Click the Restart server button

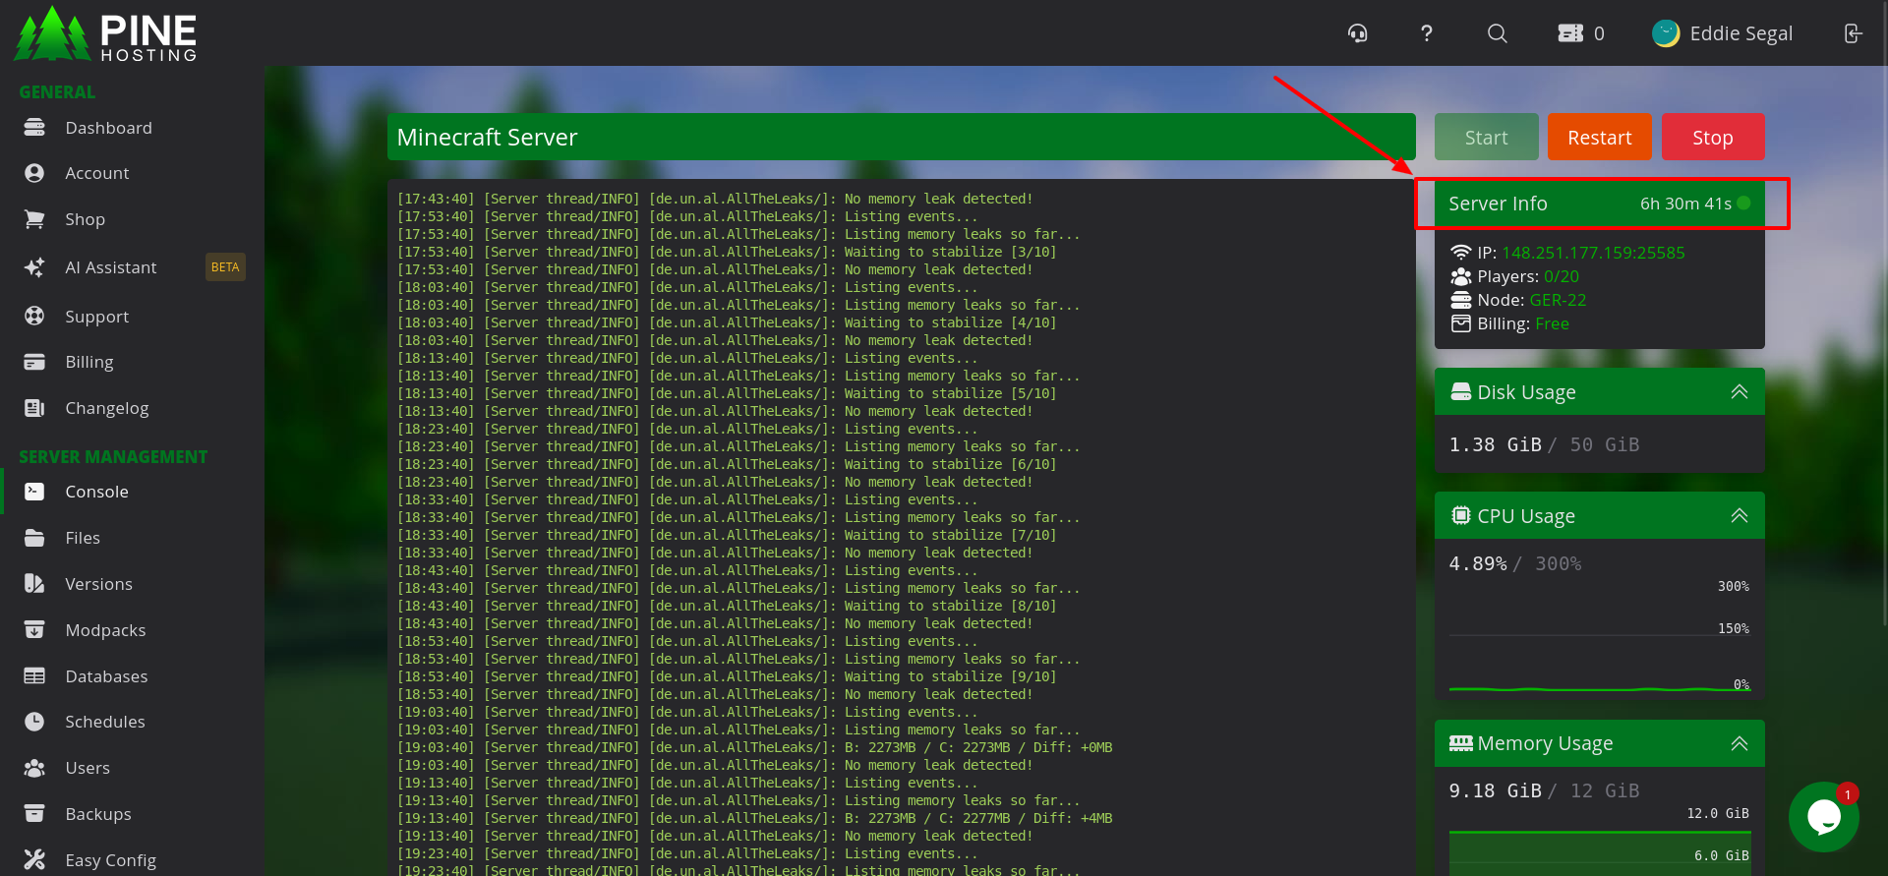pyautogui.click(x=1599, y=137)
